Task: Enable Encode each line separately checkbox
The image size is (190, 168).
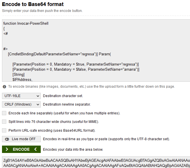Action: [x=4, y=113]
